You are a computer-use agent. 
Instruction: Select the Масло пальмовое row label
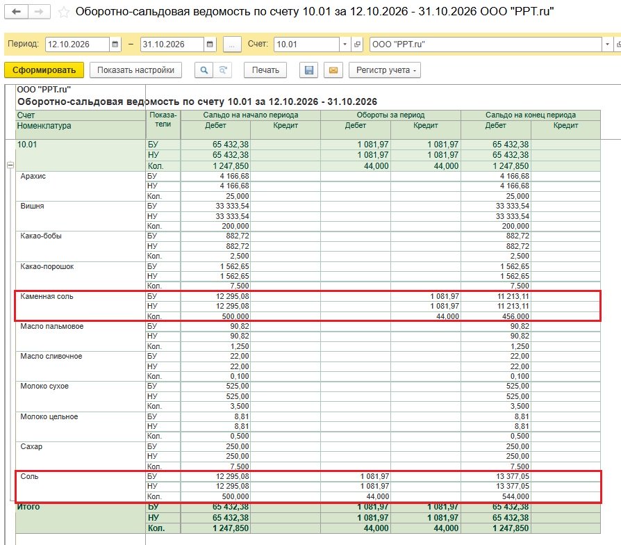coord(52,326)
